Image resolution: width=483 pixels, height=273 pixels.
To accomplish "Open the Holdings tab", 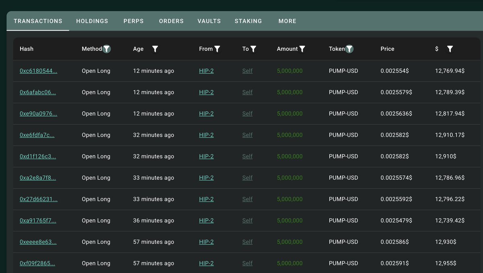I will (x=92, y=21).
